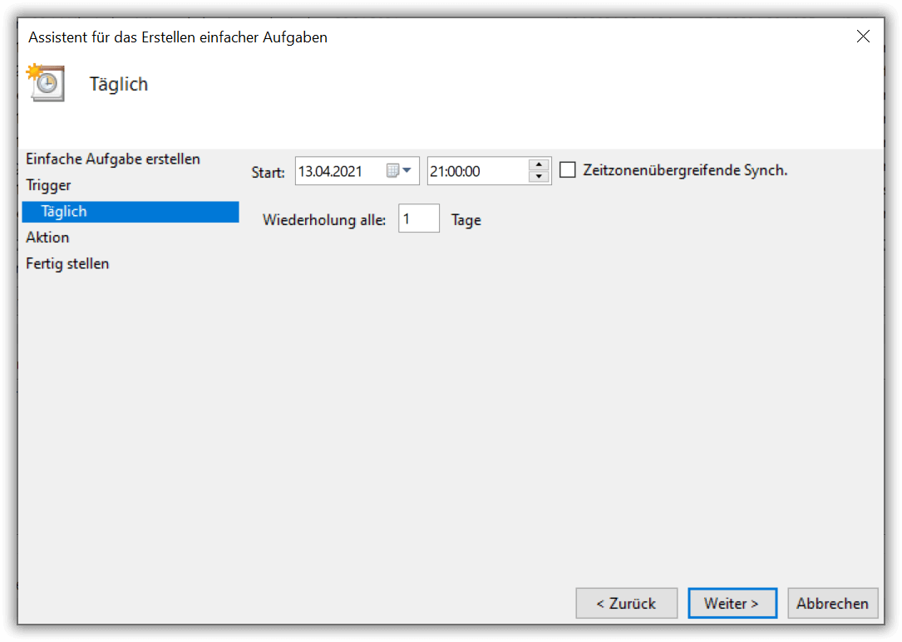Go back with Zurück button
The height and width of the screenshot is (642, 902).
point(627,604)
